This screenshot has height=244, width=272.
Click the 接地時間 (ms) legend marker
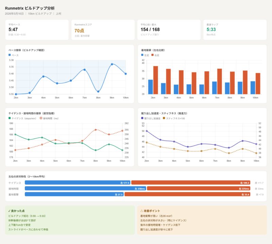tap(41, 118)
